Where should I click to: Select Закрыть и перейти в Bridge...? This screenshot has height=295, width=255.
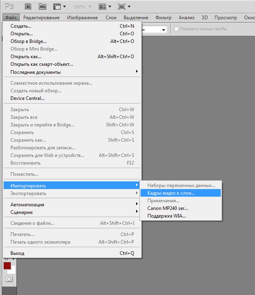tap(72, 125)
